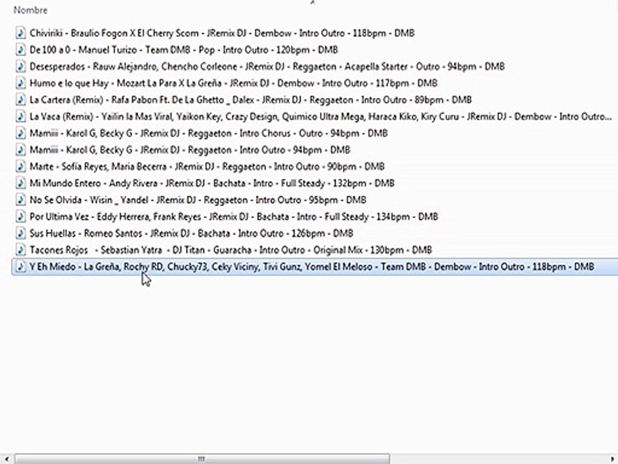Image resolution: width=618 pixels, height=464 pixels.
Task: Click the audio icon for Sus Huellas
Action: click(x=21, y=233)
